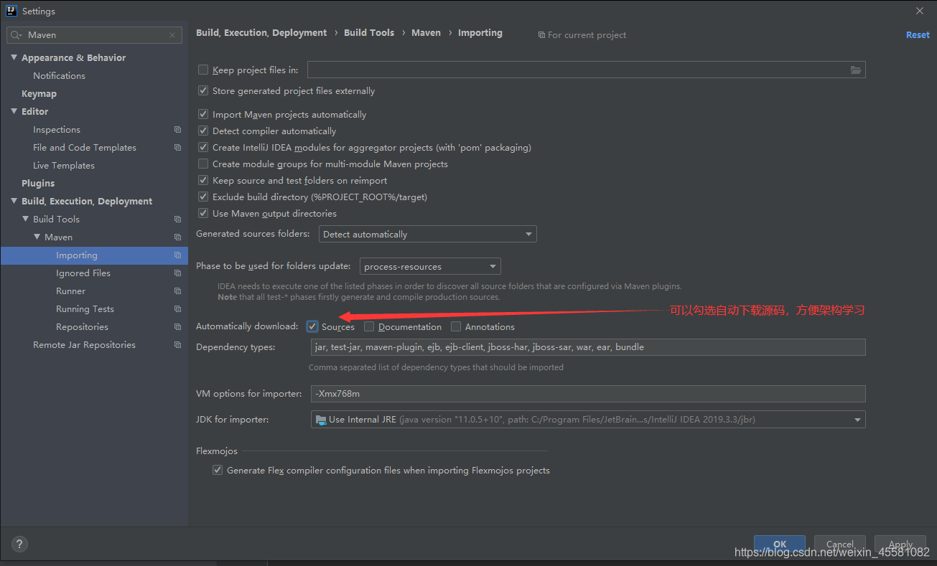Close the Settings dialog window
Screen dimensions: 937x566
pos(920,11)
